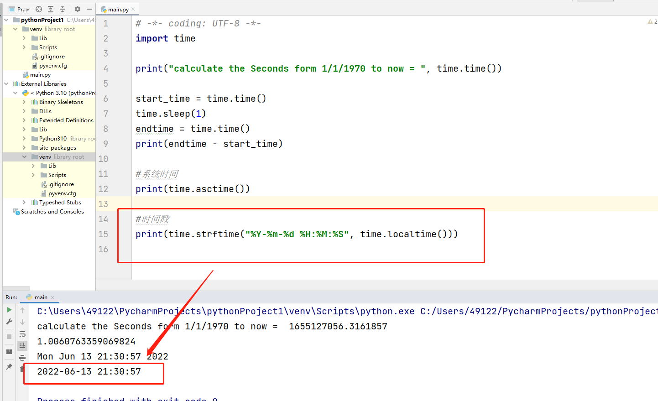The width and height of the screenshot is (658, 401).
Task: Click the warnings indicator in editor corner
Action: (653, 21)
